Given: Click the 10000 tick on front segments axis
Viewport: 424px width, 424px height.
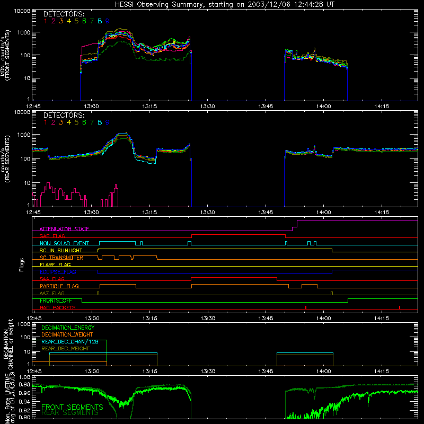Looking at the screenshot, I should pos(22,11).
